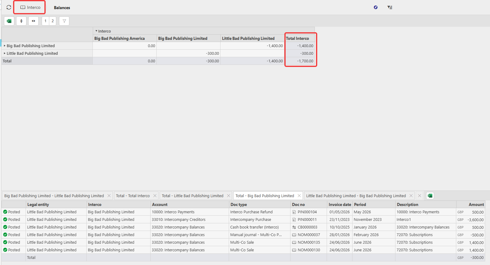This screenshot has width=490, height=265.
Task: Open the funnel filter button
Action: [64, 21]
